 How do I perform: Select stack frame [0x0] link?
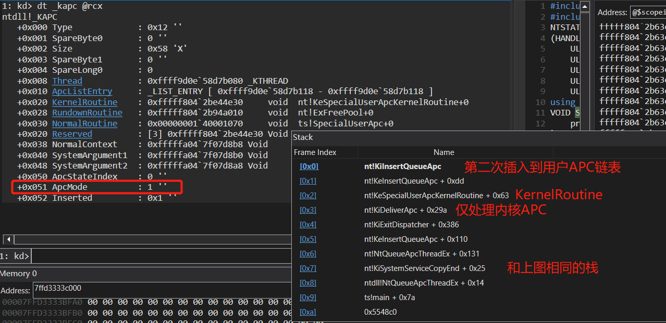click(309, 166)
